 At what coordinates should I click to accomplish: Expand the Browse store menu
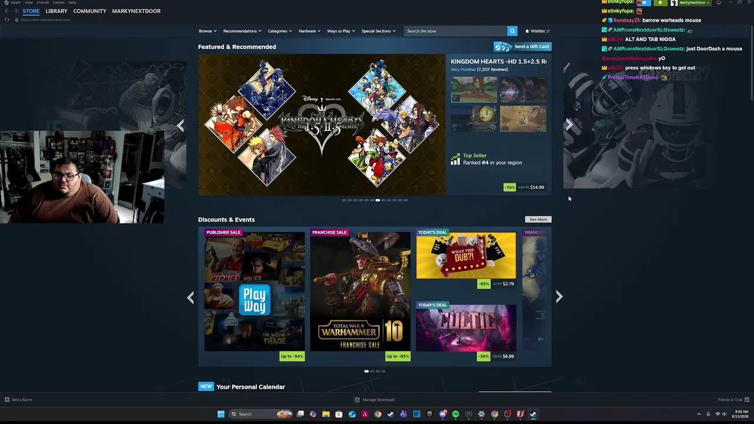pos(207,31)
